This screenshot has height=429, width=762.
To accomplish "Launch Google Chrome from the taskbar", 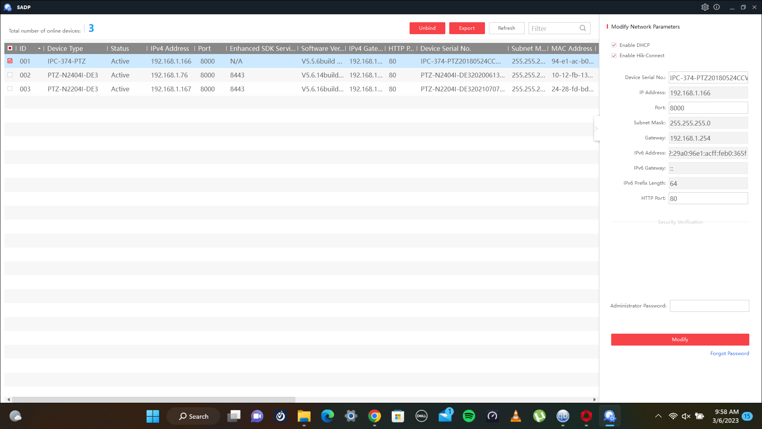I will [374, 416].
